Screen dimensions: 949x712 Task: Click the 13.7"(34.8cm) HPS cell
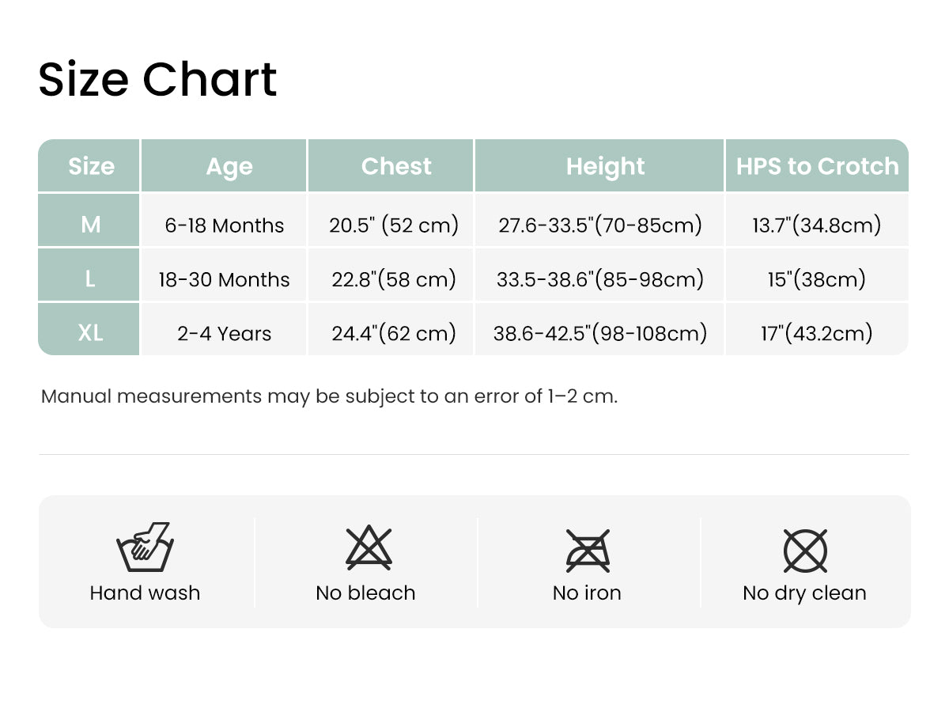[x=817, y=225]
